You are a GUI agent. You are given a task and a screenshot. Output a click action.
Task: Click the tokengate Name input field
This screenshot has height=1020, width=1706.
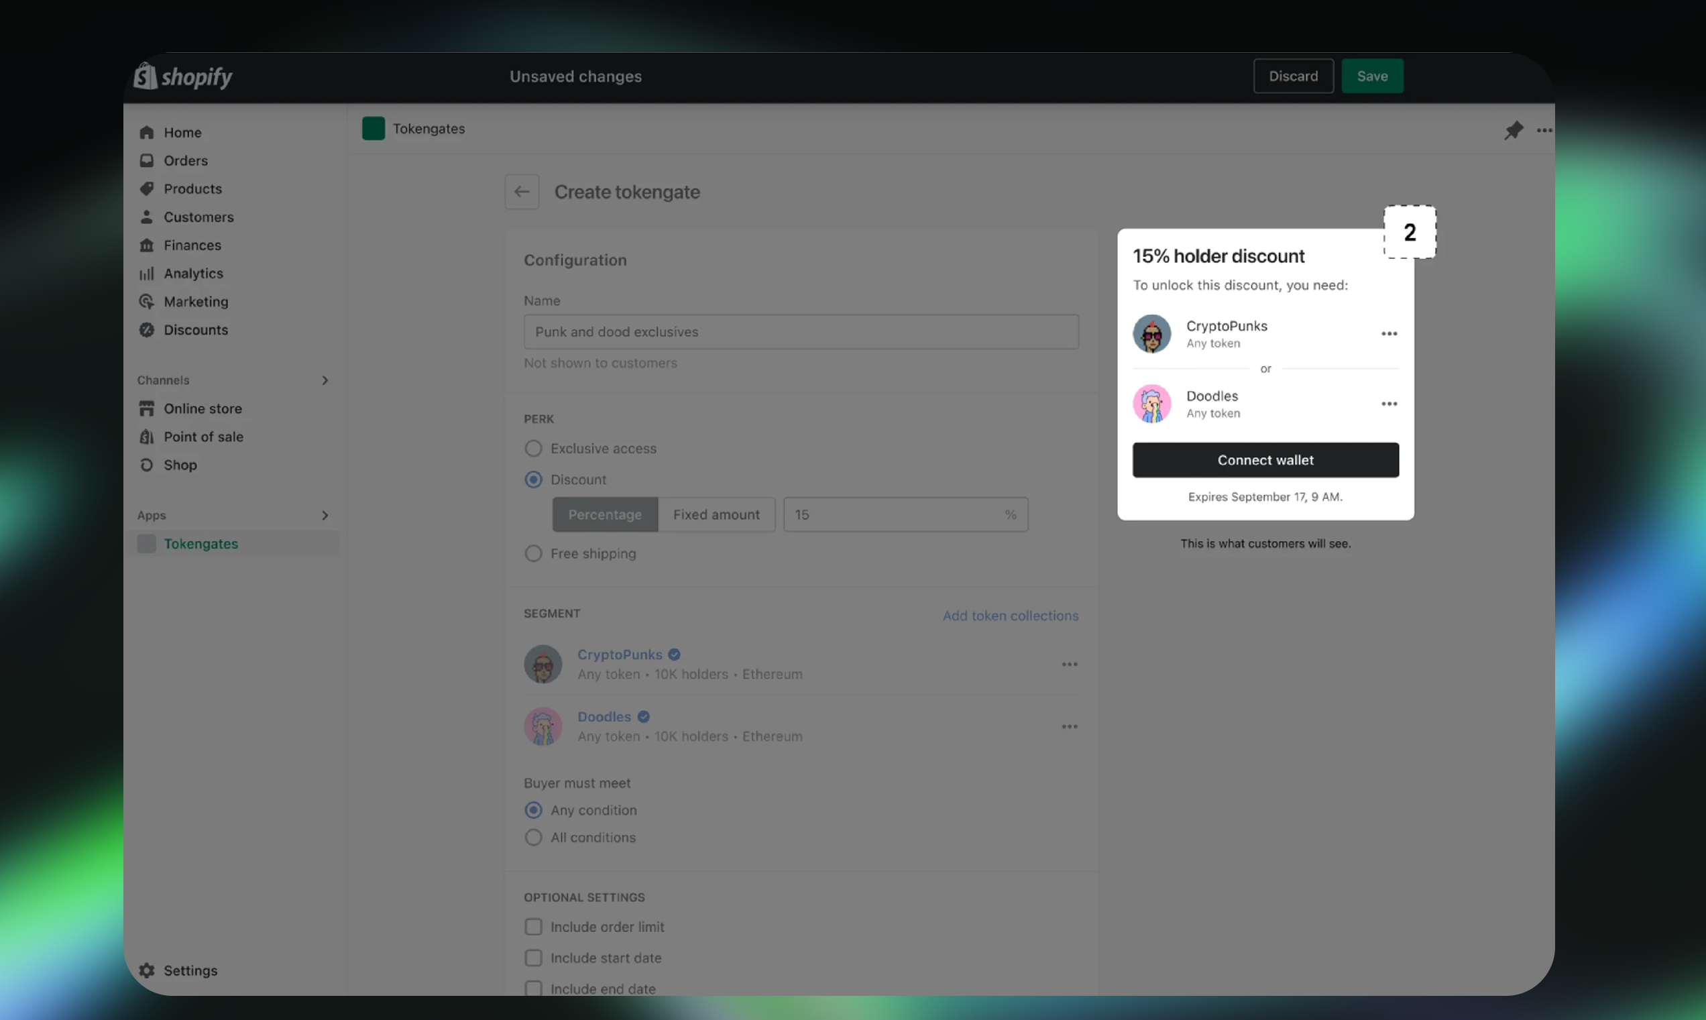[801, 331]
